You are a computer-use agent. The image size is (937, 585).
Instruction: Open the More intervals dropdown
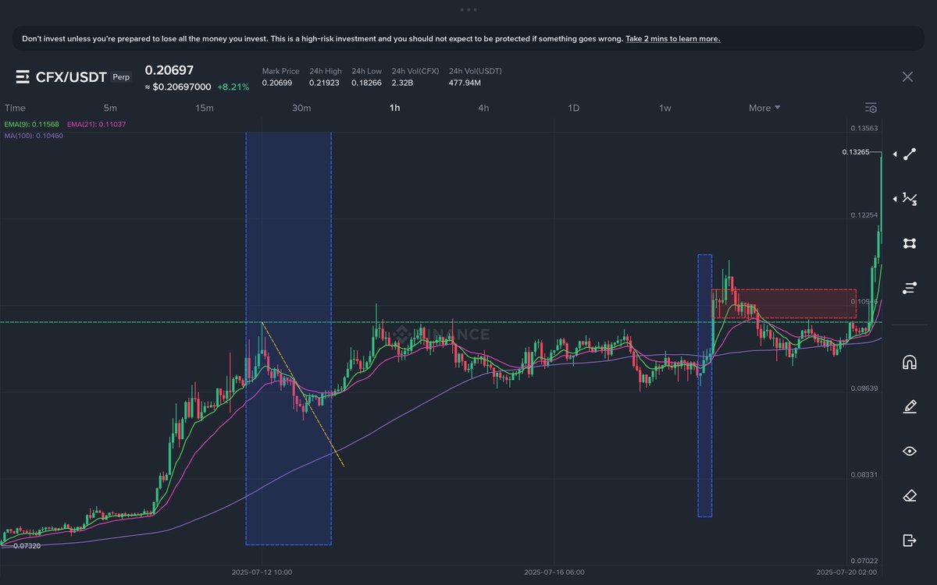(764, 108)
